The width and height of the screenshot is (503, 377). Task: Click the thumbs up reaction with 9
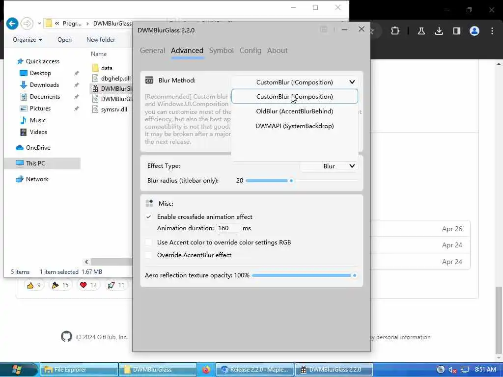coord(34,285)
